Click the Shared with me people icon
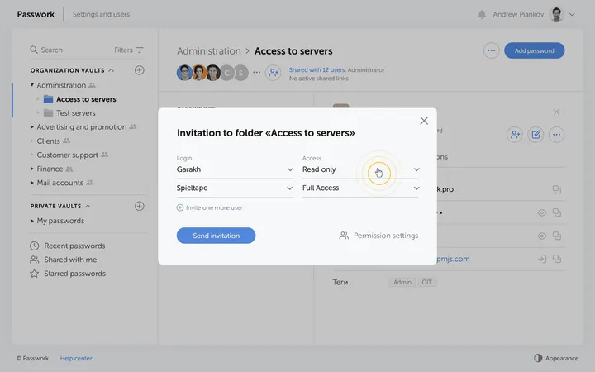Image resolution: width=595 pixels, height=372 pixels. click(x=34, y=260)
